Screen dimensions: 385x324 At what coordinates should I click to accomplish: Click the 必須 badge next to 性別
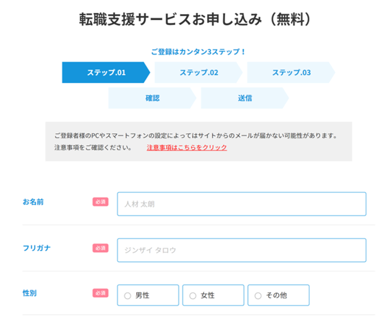point(100,293)
